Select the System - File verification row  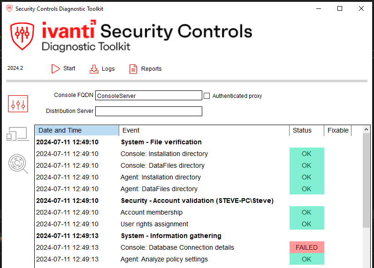[161, 142]
